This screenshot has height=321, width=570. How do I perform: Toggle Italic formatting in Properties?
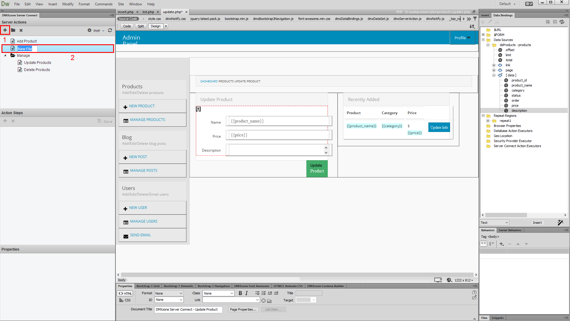[x=246, y=293]
